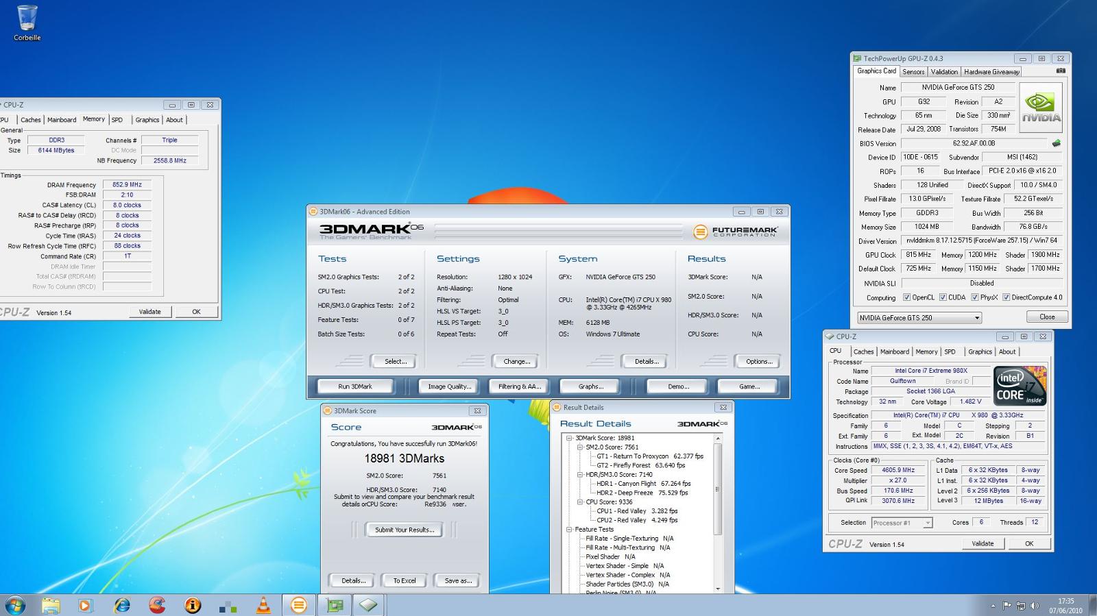Toggle the OpenCL checkbox in GPU-Z
Screen dimensions: 1097x616
click(906, 297)
